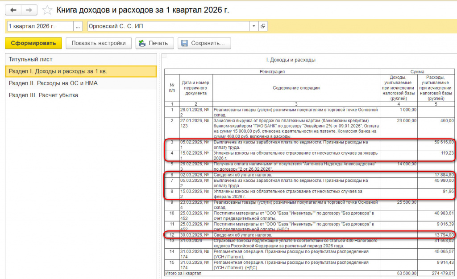Click the 'Итого за I квартал' total row label
Viewport: 457px width, 279px height.
pos(183,274)
